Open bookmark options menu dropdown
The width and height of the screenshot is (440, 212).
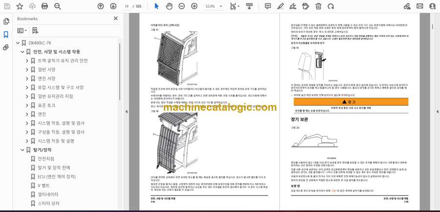pos(22,31)
